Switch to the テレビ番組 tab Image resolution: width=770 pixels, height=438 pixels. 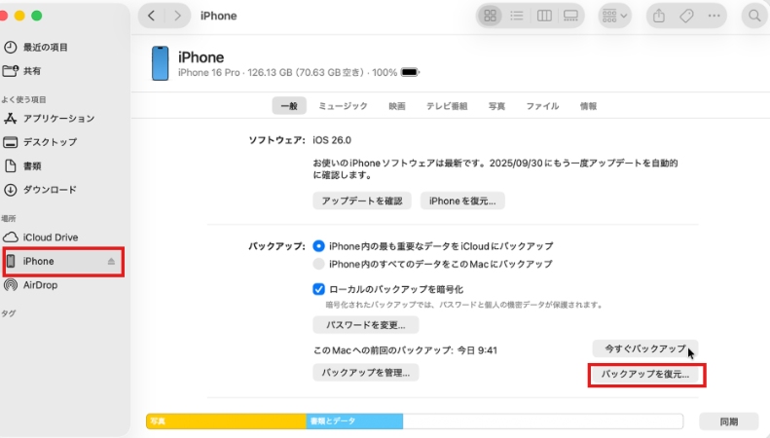pos(447,106)
